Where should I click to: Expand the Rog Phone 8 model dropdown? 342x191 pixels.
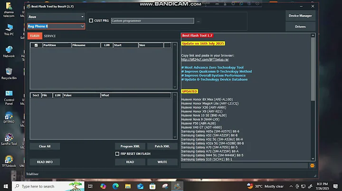click(x=83, y=26)
